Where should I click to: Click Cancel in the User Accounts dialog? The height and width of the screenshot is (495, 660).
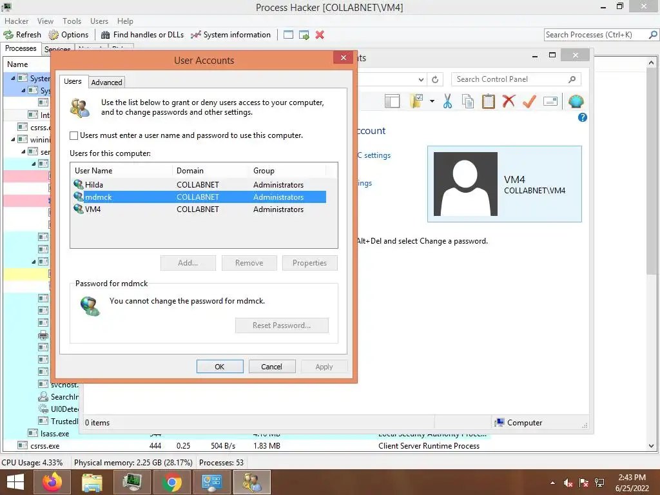click(271, 367)
